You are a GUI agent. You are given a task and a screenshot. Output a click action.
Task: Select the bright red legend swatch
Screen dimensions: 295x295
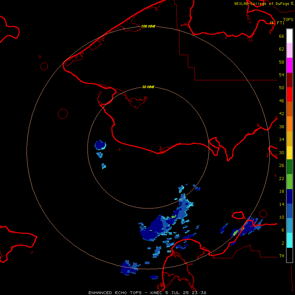pos(289,94)
